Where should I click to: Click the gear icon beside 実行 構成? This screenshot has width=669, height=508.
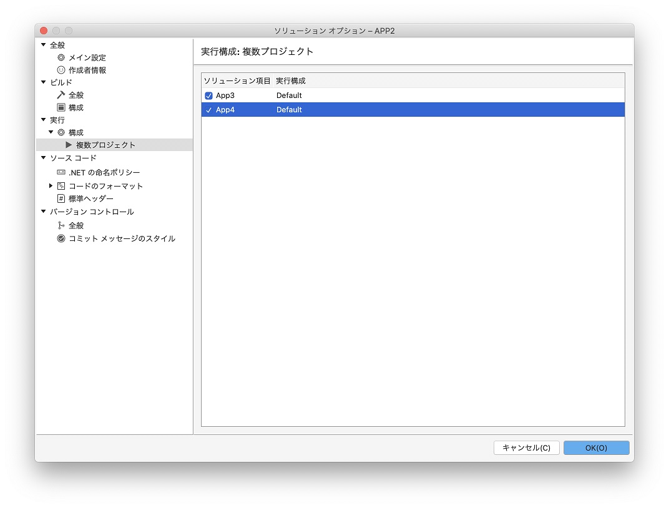[x=61, y=132]
